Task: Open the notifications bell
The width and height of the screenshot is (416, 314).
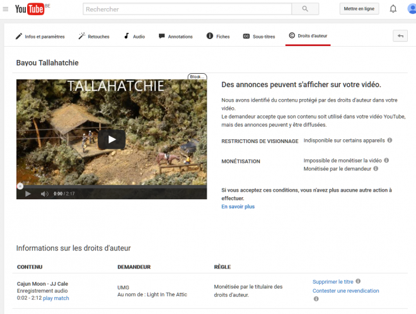Action: click(393, 9)
